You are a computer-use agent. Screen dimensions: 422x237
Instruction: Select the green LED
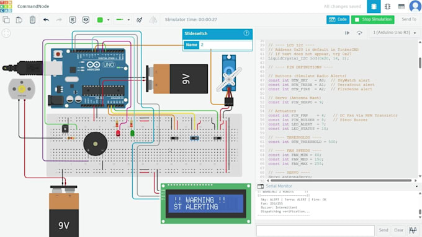[132, 133]
